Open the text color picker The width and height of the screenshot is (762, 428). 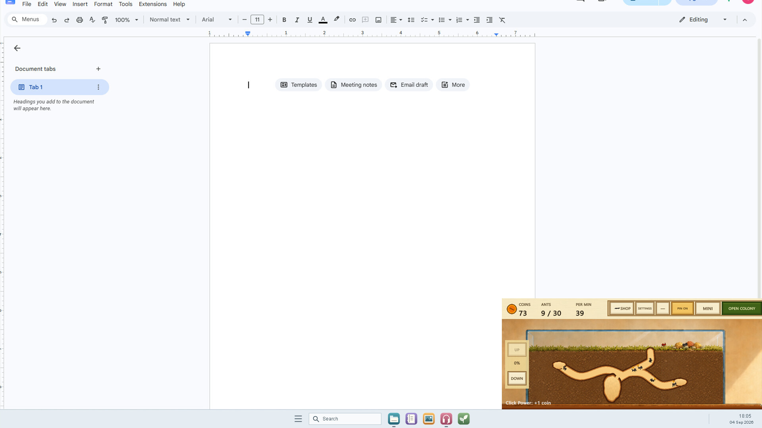(323, 20)
